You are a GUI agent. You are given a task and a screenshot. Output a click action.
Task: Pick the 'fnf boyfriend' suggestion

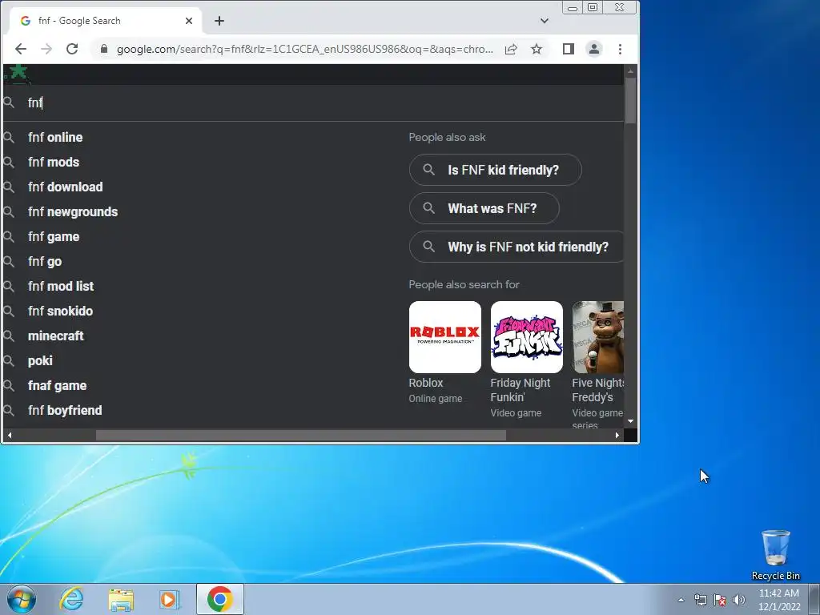pyautogui.click(x=65, y=411)
